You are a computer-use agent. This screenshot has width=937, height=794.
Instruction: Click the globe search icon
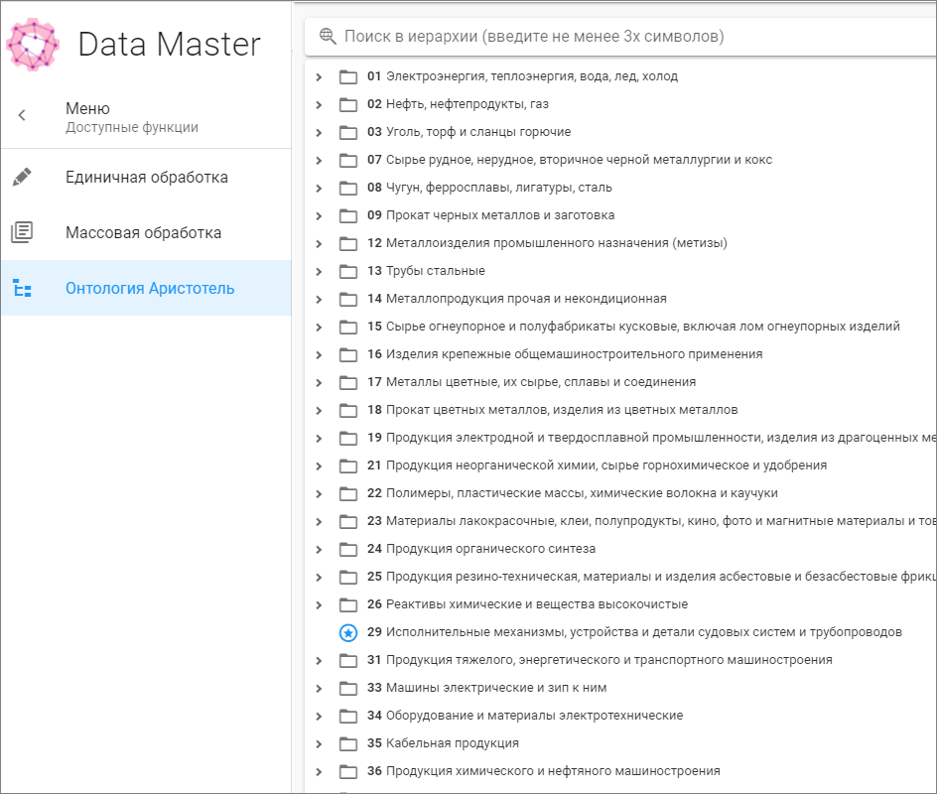(x=328, y=37)
